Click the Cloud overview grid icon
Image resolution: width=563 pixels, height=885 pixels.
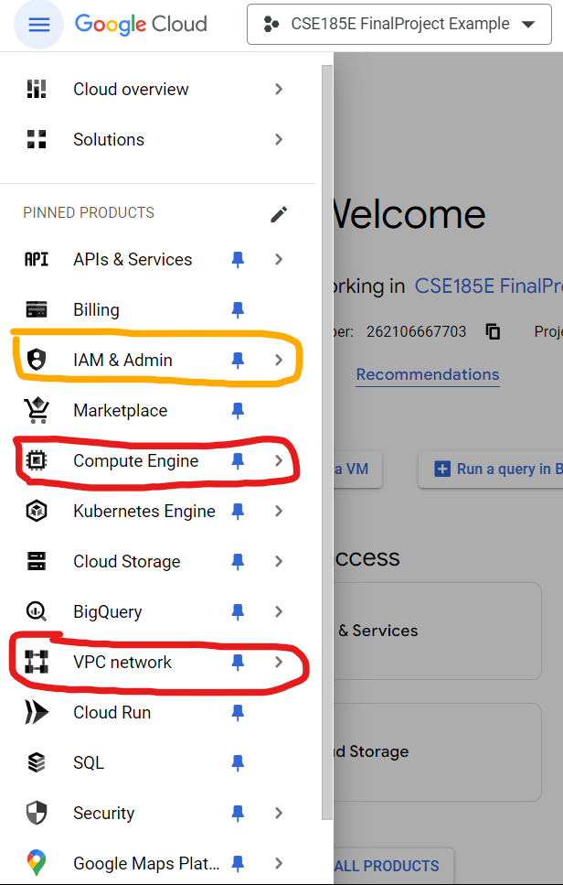pyautogui.click(x=37, y=89)
